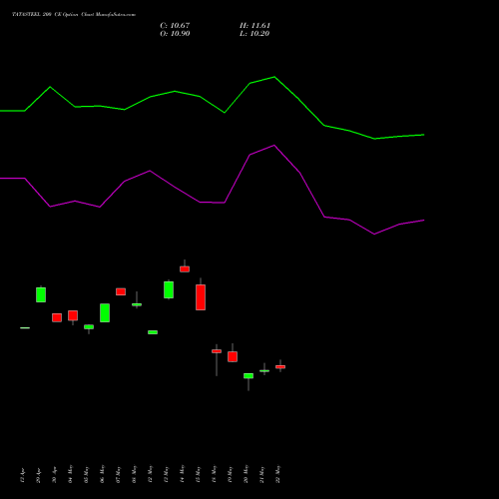Click the 19 May date label
The height and width of the screenshot is (499, 499).
pyautogui.click(x=231, y=474)
